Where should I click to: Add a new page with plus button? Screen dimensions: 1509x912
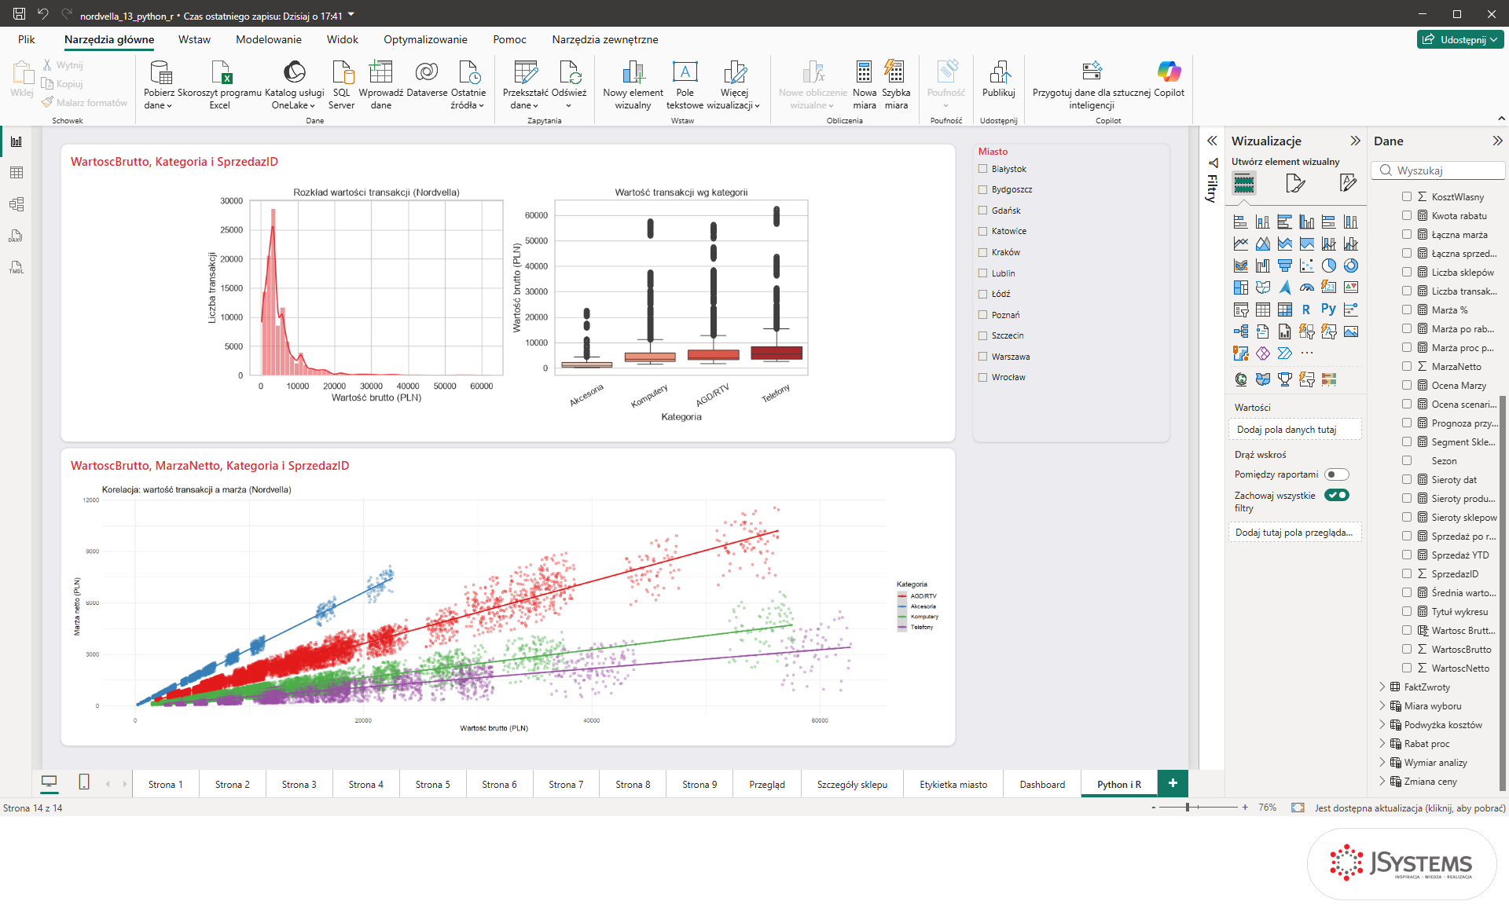point(1173,783)
